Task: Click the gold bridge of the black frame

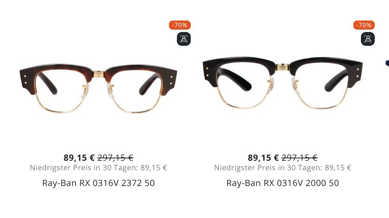Action: [x=282, y=67]
